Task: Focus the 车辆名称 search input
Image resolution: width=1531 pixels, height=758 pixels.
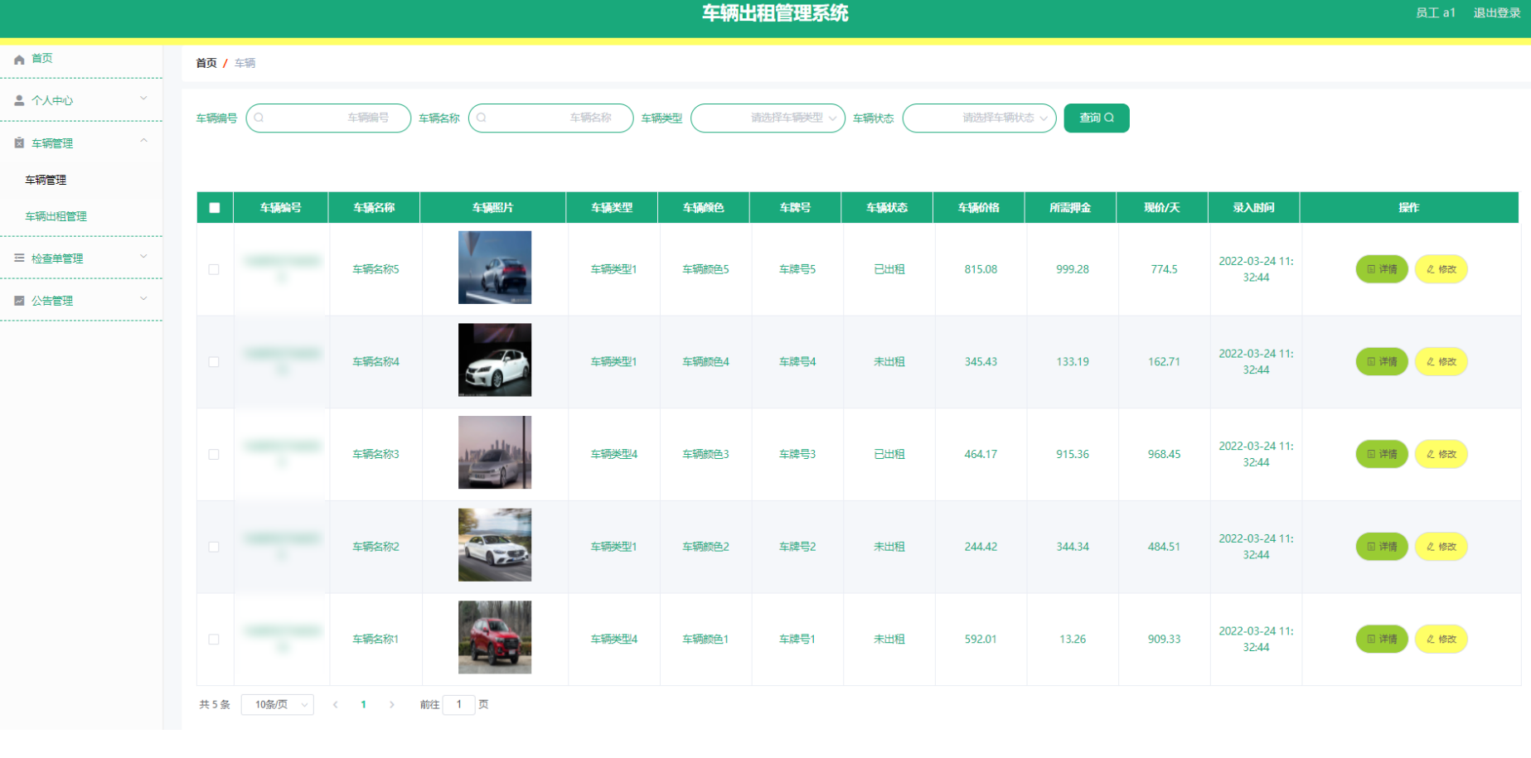Action: 550,118
